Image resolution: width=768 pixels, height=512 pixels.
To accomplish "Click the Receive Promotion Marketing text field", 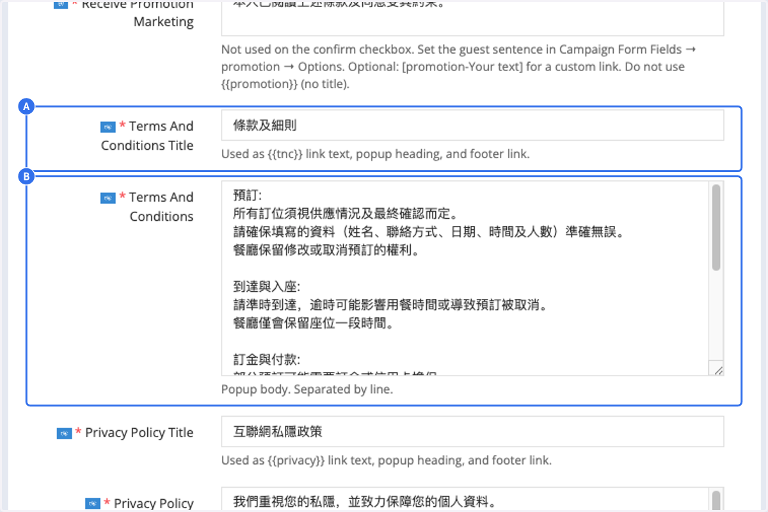I will pyautogui.click(x=472, y=18).
